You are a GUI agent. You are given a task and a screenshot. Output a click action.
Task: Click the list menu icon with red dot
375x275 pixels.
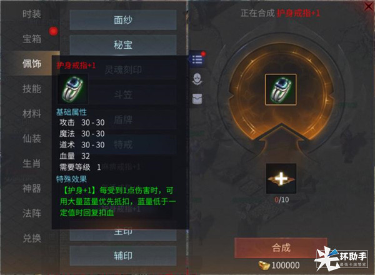pos(197,59)
